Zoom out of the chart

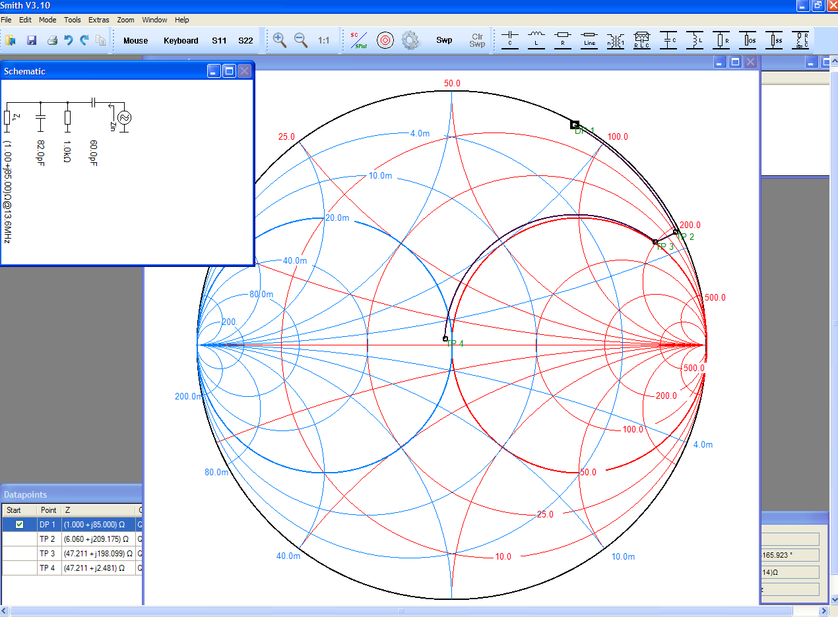click(301, 40)
